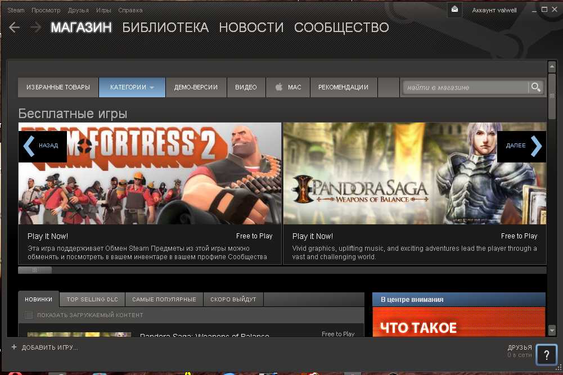Image resolution: width=563 pixels, height=375 pixels.
Task: Click the search magnifier icon
Action: click(535, 87)
